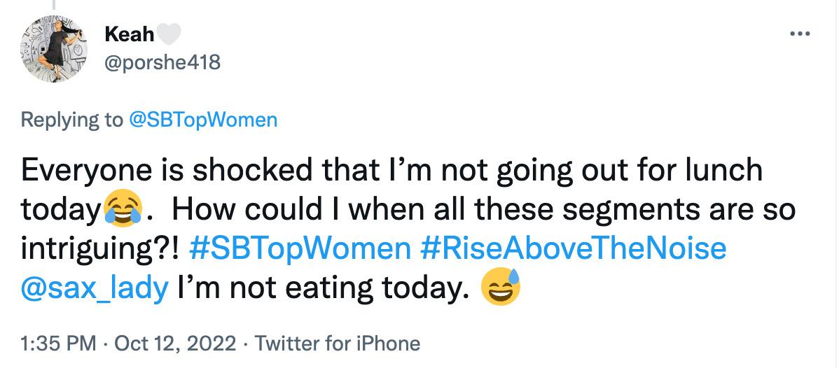The image size is (839, 368).
Task: Open @SBTopWomen in the Replying to line
Action: (x=202, y=120)
